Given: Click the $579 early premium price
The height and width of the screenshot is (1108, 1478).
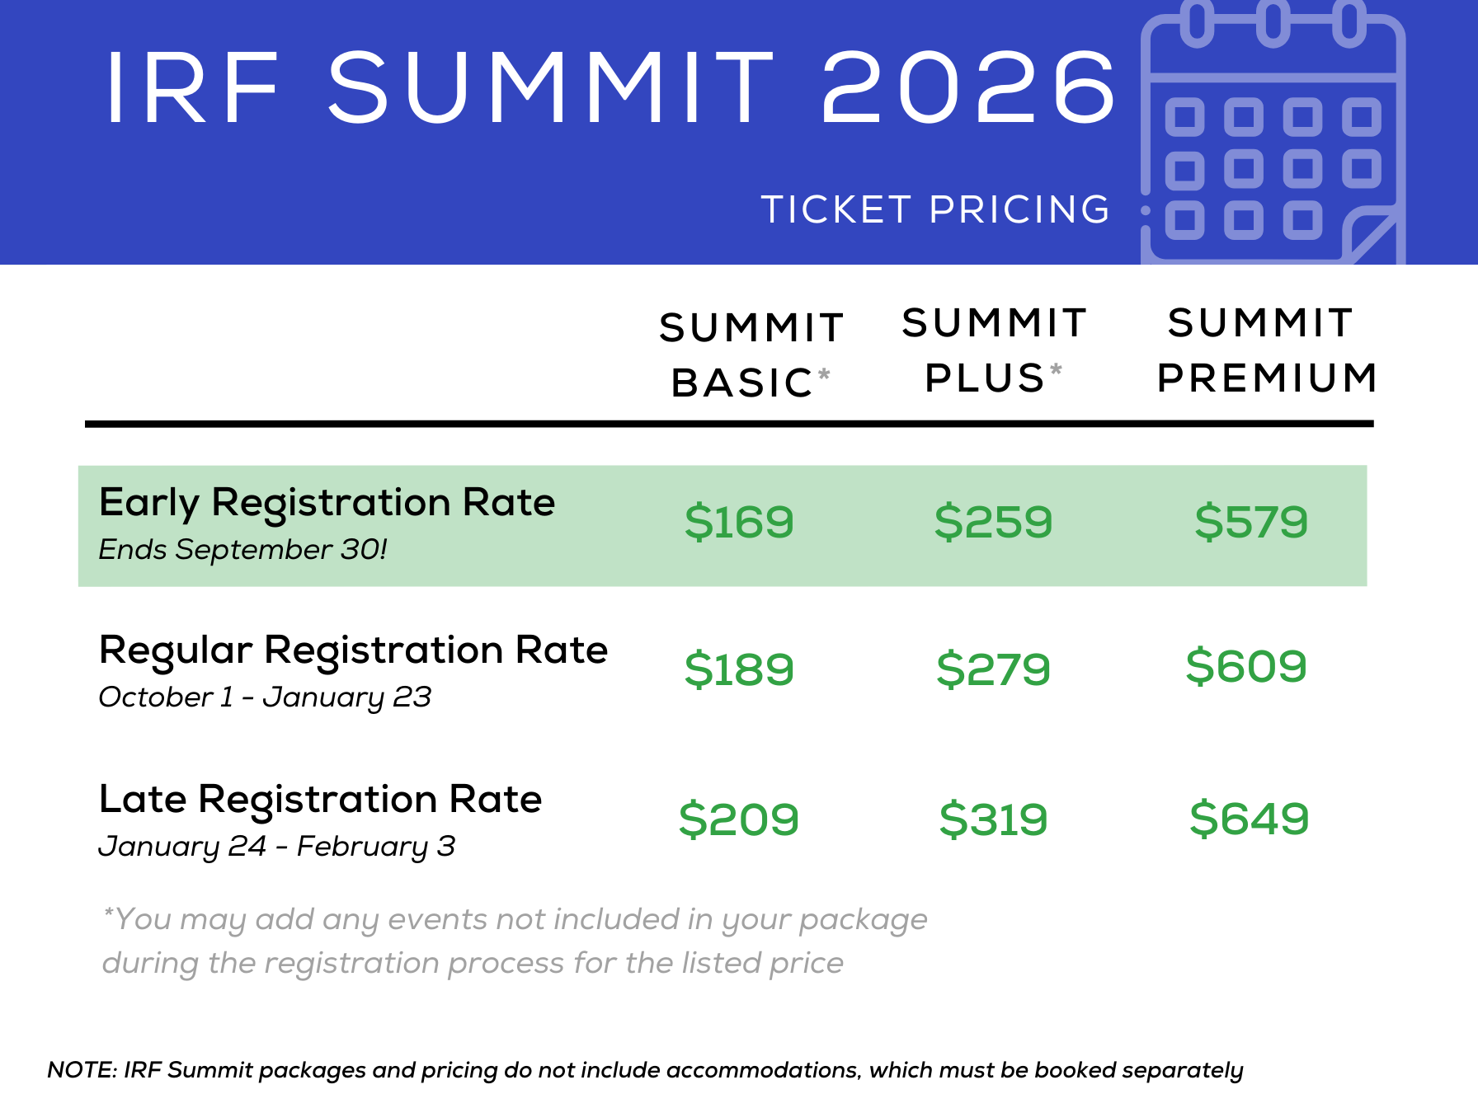Looking at the screenshot, I should pyautogui.click(x=1251, y=522).
